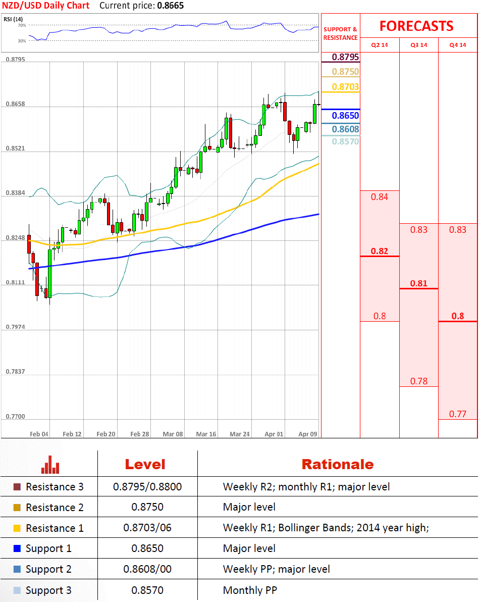Image resolution: width=482 pixels, height=602 pixels.
Task: Switch to the Q3 14 forecast column header
Action: (x=418, y=45)
